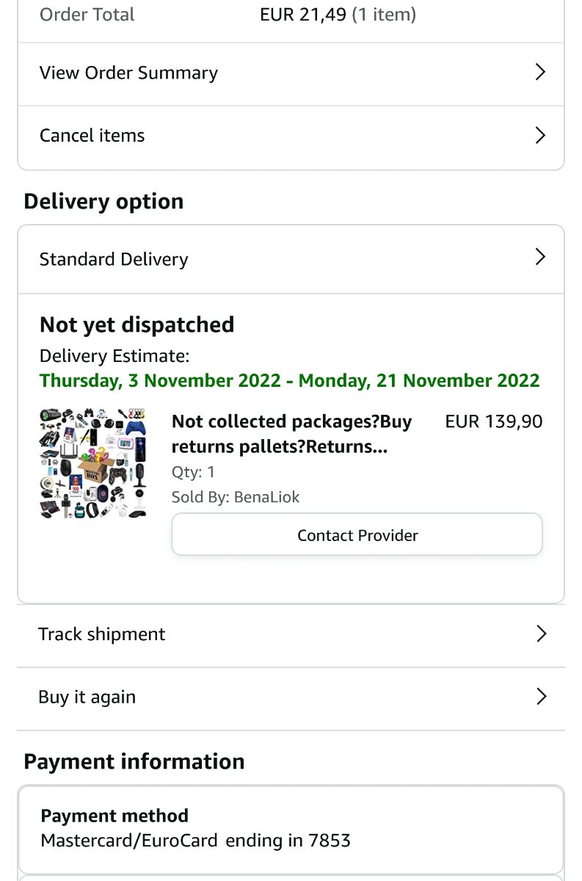Click the Sold By BenaLiok seller text
The width and height of the screenshot is (582, 881).
click(236, 497)
